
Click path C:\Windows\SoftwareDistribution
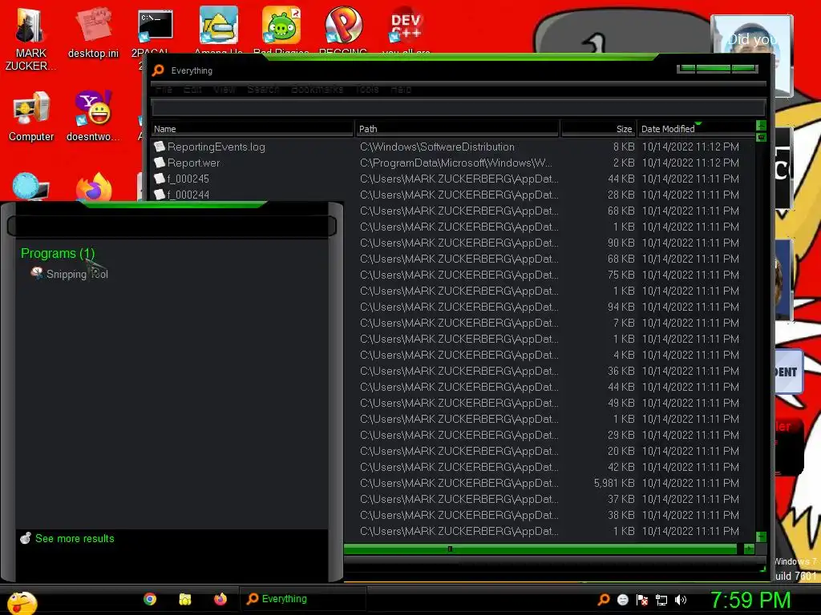(437, 147)
